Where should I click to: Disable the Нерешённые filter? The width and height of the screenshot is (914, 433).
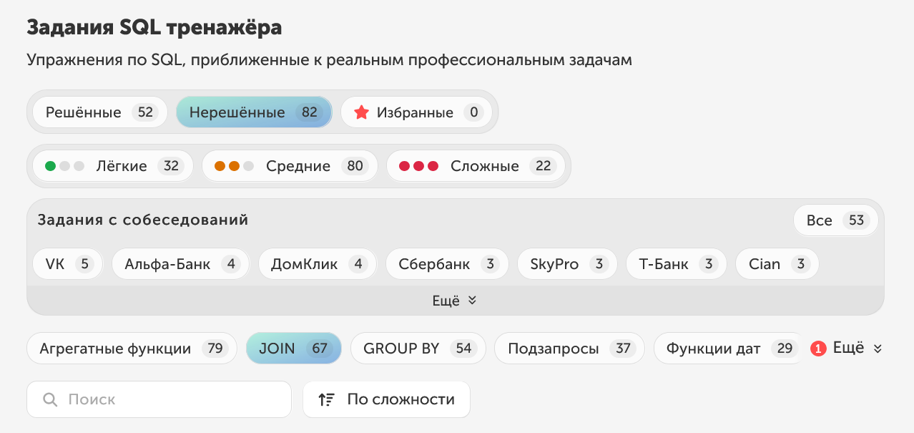pos(253,112)
